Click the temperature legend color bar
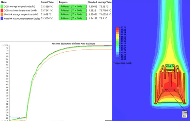 pos(118,43)
